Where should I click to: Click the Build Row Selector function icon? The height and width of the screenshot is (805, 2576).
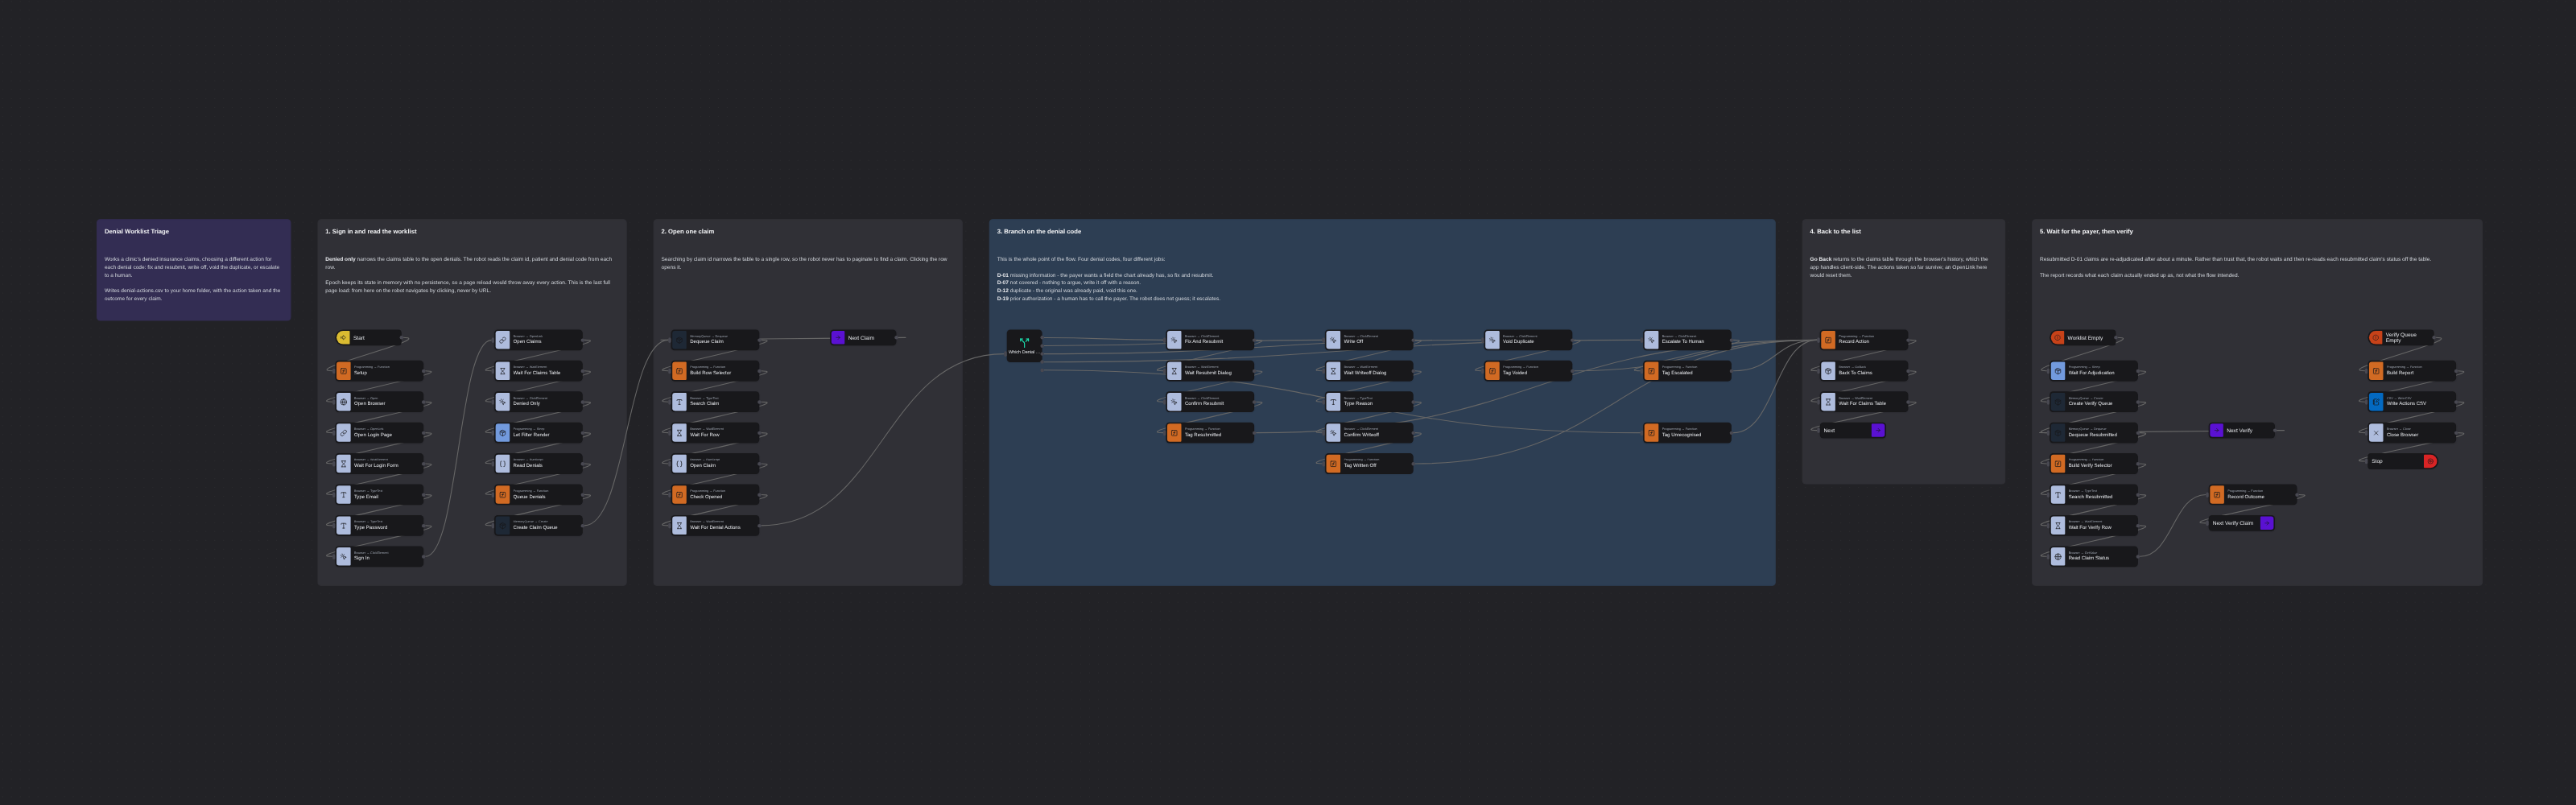(x=680, y=371)
